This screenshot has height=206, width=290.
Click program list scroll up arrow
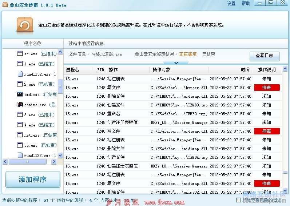pyautogui.click(x=60, y=52)
